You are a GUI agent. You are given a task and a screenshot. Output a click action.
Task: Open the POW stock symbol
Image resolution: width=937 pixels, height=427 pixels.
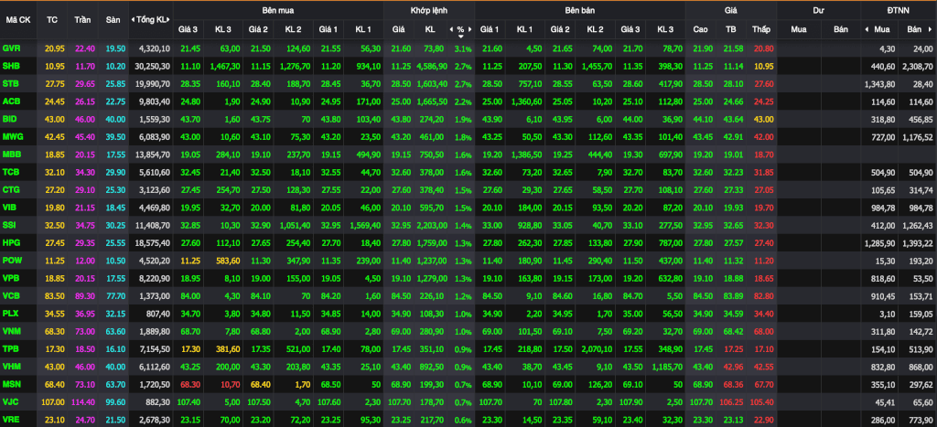click(x=12, y=261)
